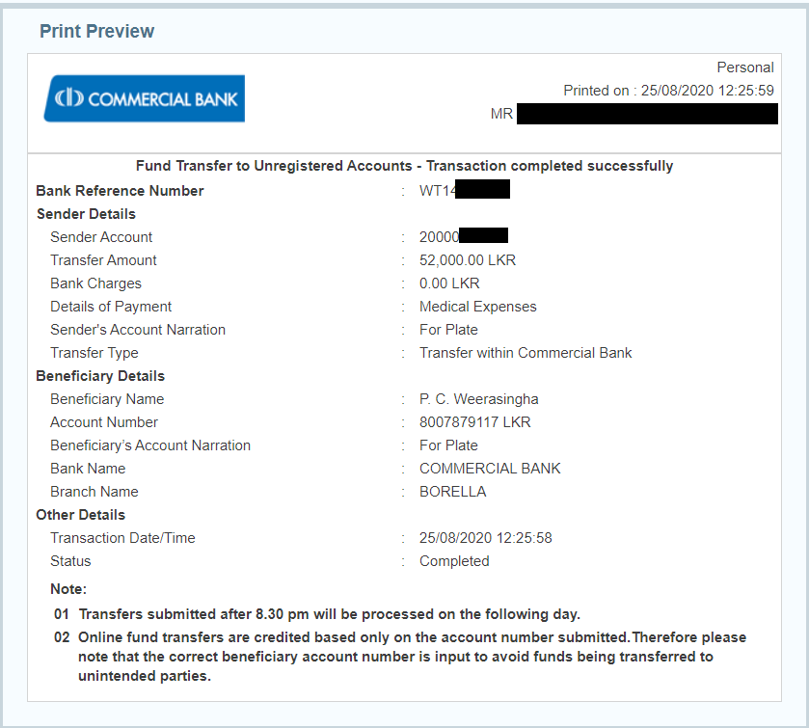Click the Details of Payment label
Image resolution: width=809 pixels, height=728 pixels.
coord(111,307)
